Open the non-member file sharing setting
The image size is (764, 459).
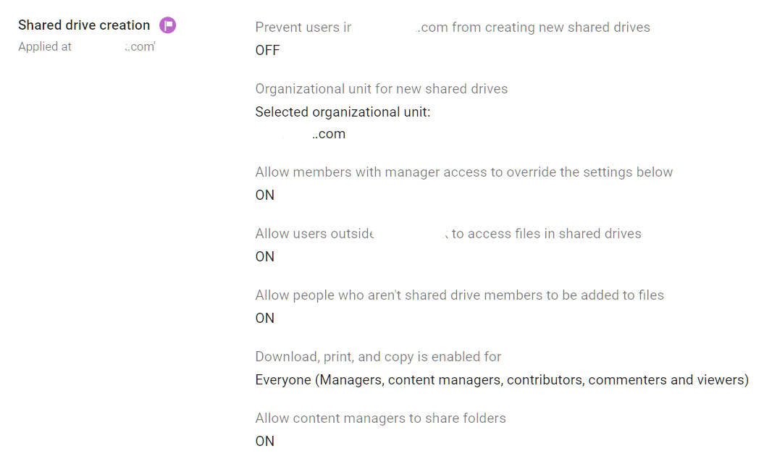459,295
